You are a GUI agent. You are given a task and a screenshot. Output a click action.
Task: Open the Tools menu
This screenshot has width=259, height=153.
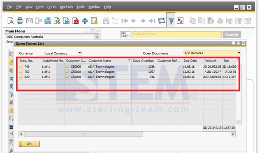pos(80,7)
